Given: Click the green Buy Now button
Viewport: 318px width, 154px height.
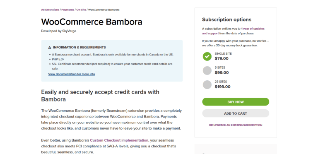Looking at the screenshot, I should [236, 102].
